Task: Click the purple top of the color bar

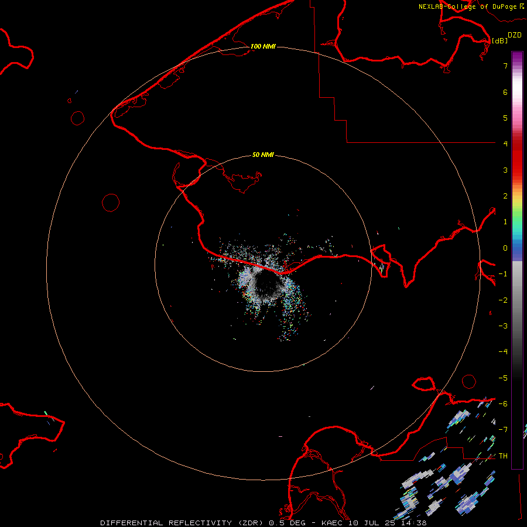Action: click(517, 57)
